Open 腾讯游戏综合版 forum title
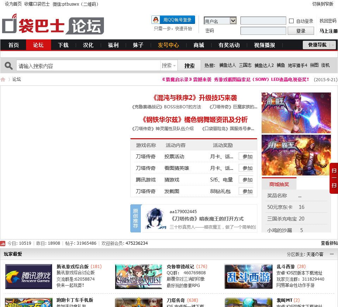This screenshot has height=307, width=338. [73, 267]
